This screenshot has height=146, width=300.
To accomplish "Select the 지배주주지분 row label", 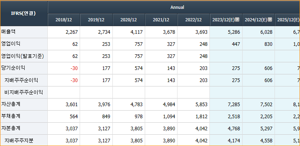I will tap(19, 140).
